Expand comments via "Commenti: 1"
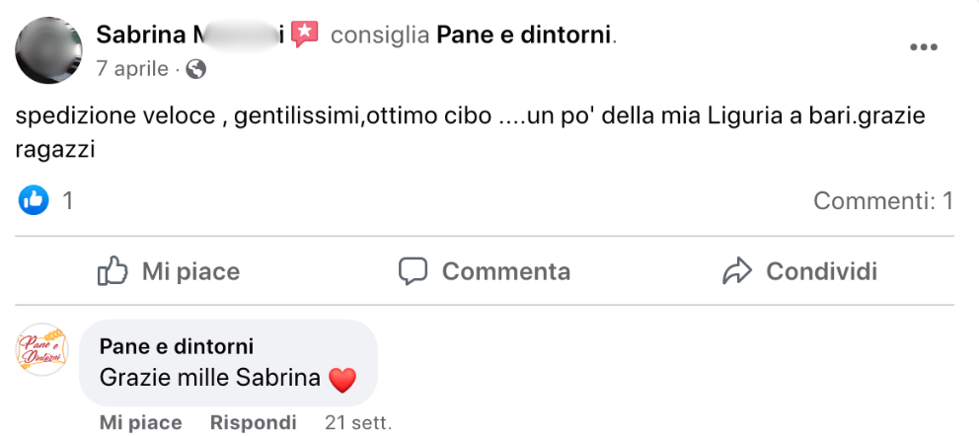The image size is (979, 436). pyautogui.click(x=882, y=201)
